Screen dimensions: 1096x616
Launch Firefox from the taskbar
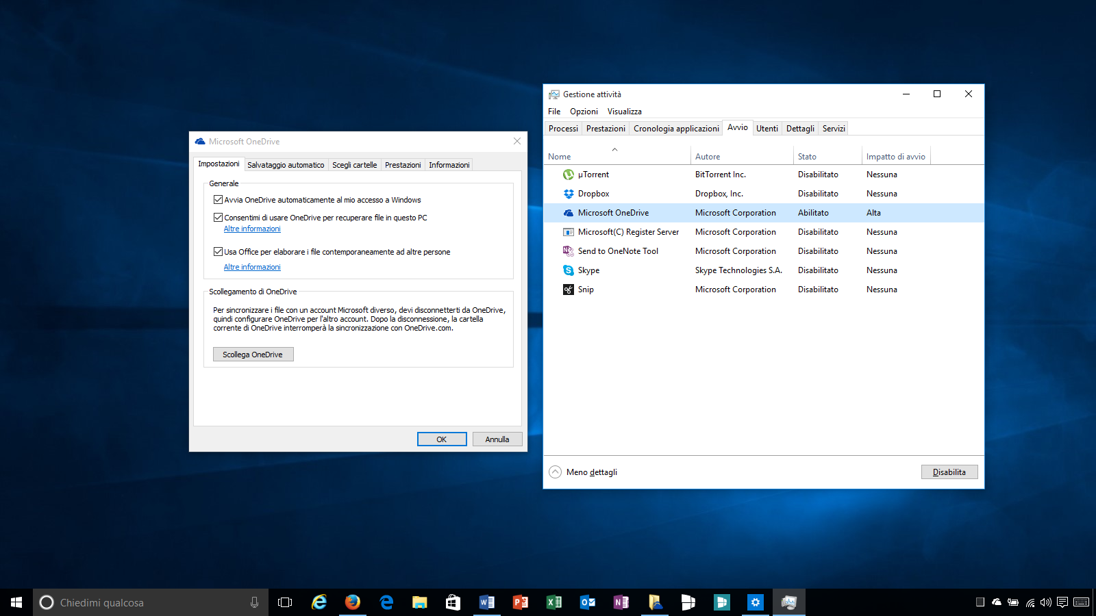click(353, 602)
